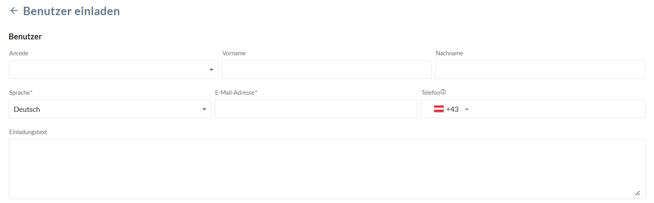Click into the Nachname text field
Image resolution: width=654 pixels, height=203 pixels.
(x=540, y=70)
